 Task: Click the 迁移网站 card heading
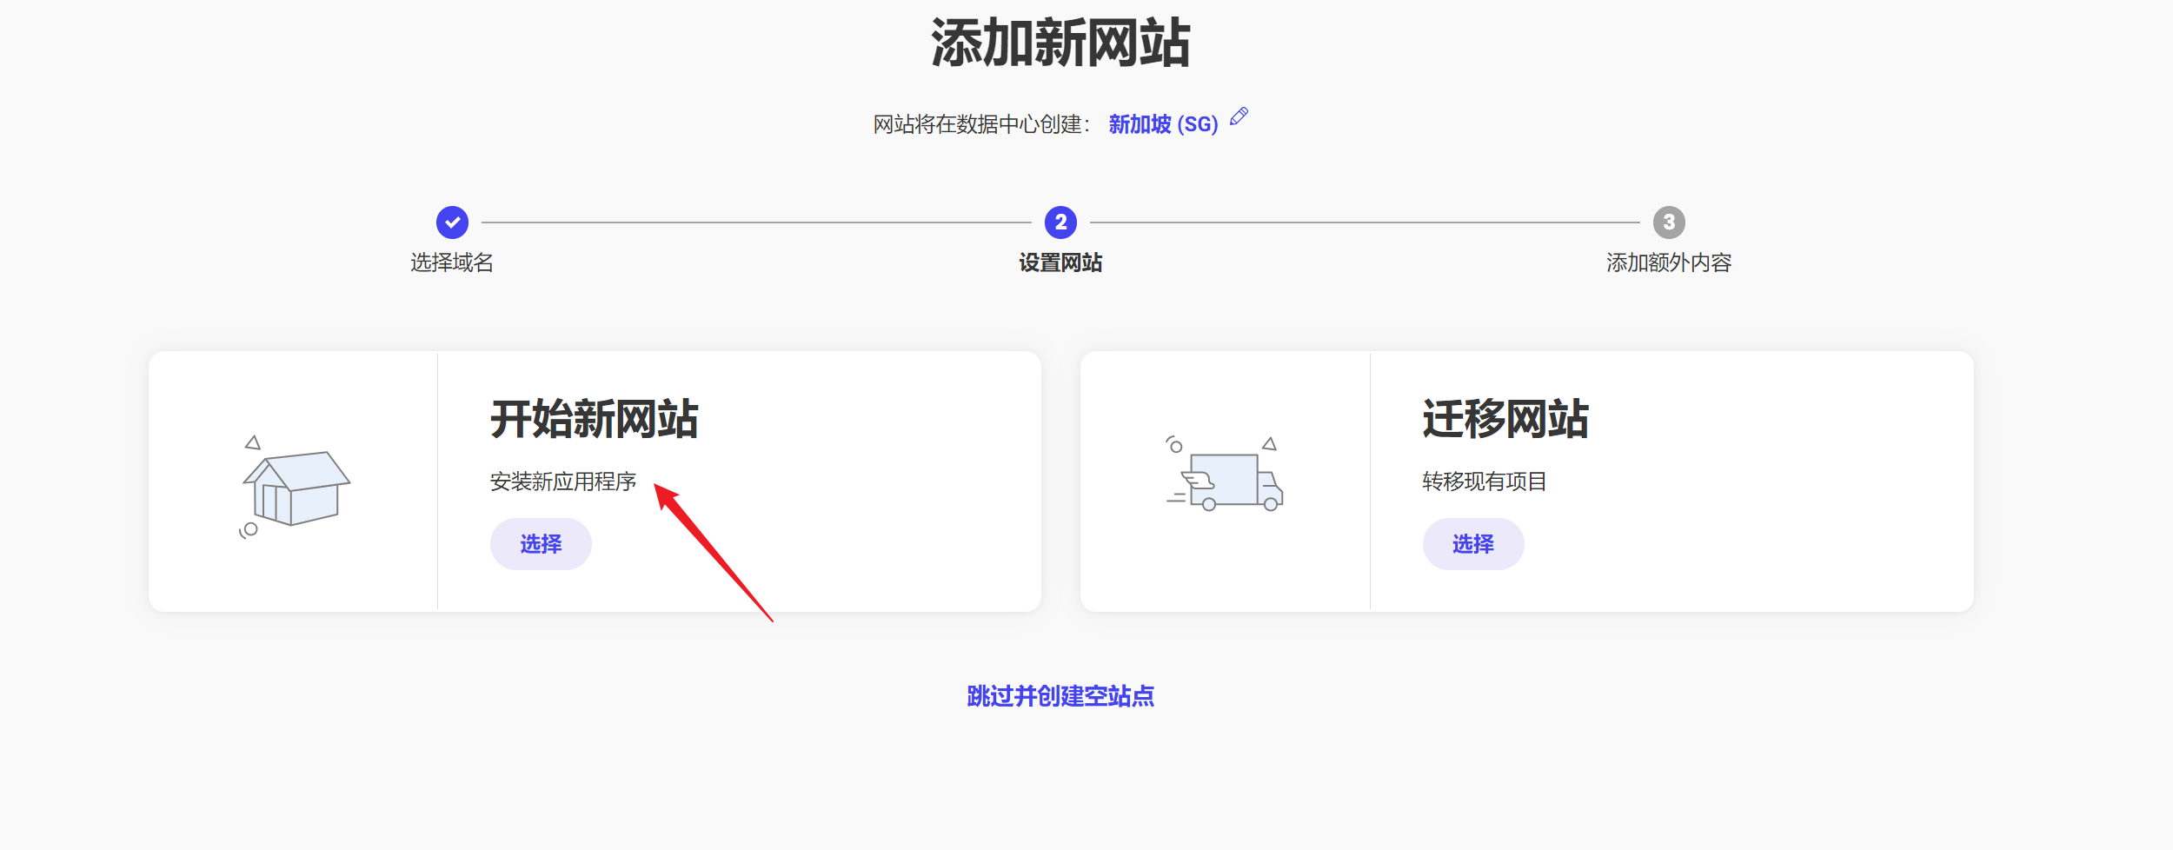(1505, 419)
